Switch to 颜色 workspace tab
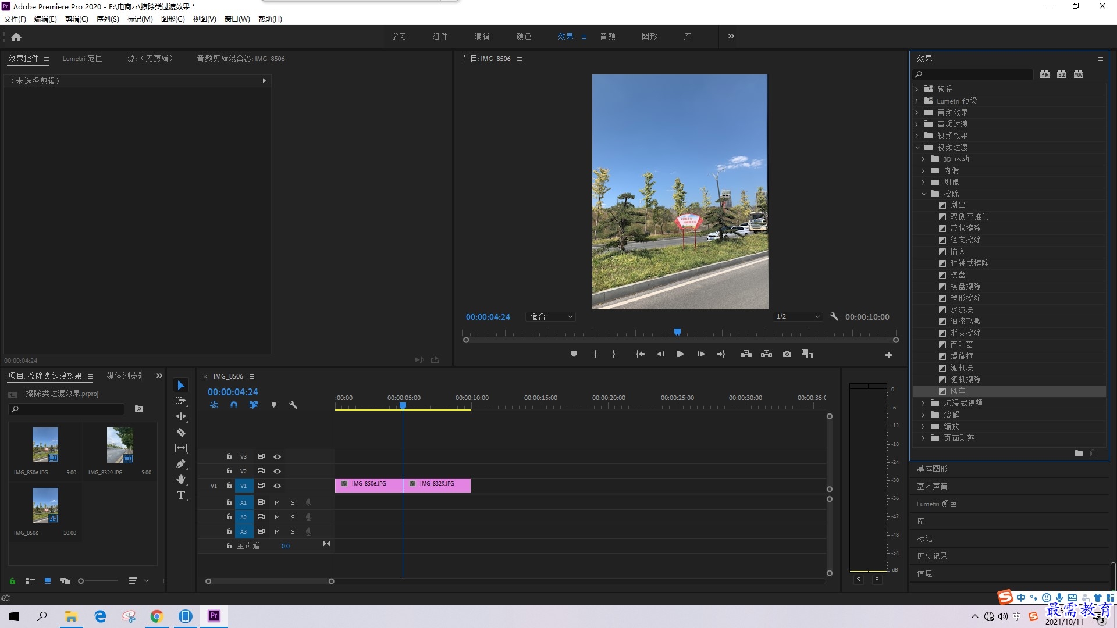The height and width of the screenshot is (628, 1117). 524,36
